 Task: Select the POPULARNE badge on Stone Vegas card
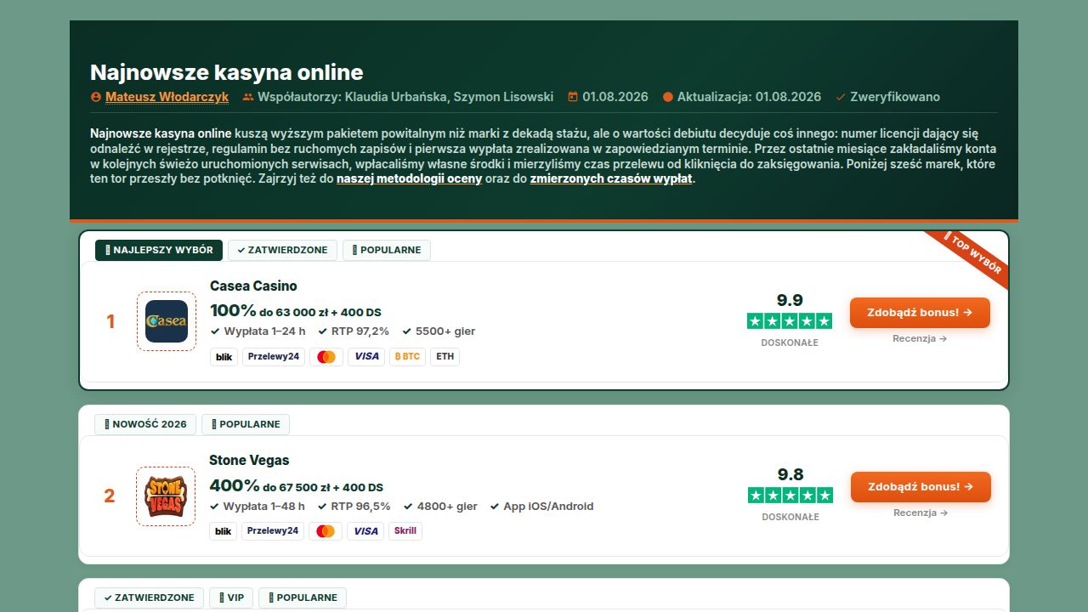click(x=246, y=424)
